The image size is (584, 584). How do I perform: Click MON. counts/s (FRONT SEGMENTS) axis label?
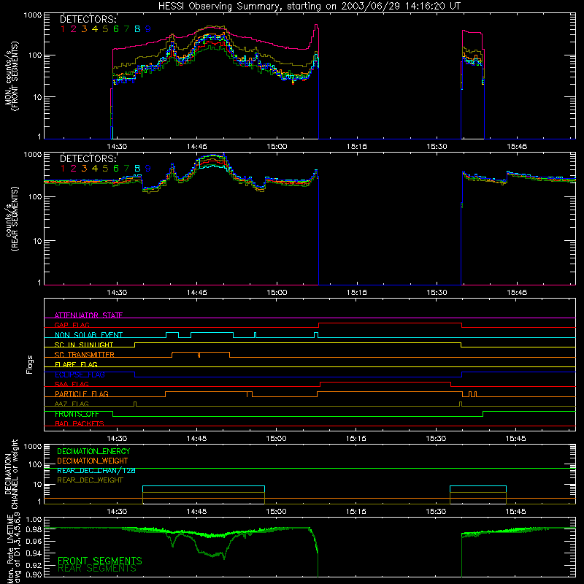click(x=11, y=76)
